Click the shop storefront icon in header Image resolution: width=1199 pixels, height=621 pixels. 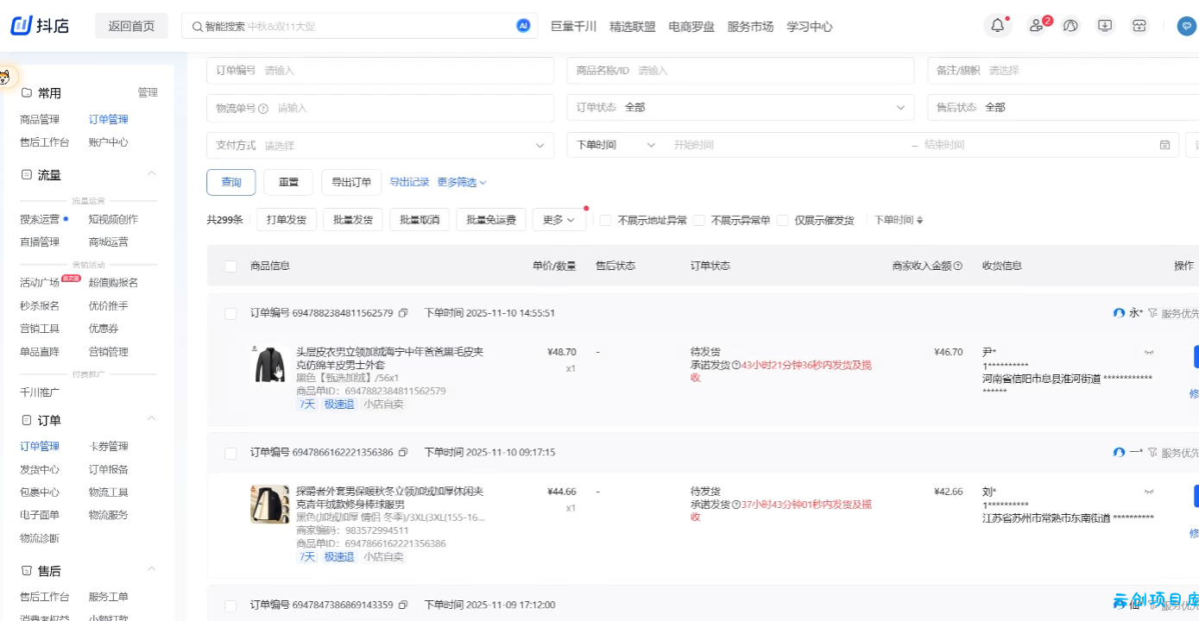pyautogui.click(x=1139, y=26)
